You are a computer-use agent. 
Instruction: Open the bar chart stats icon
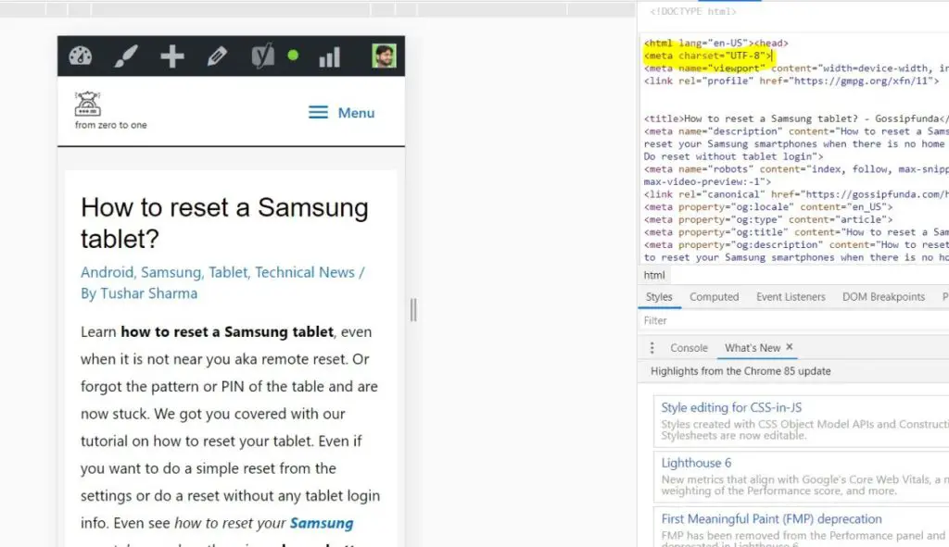tap(329, 56)
